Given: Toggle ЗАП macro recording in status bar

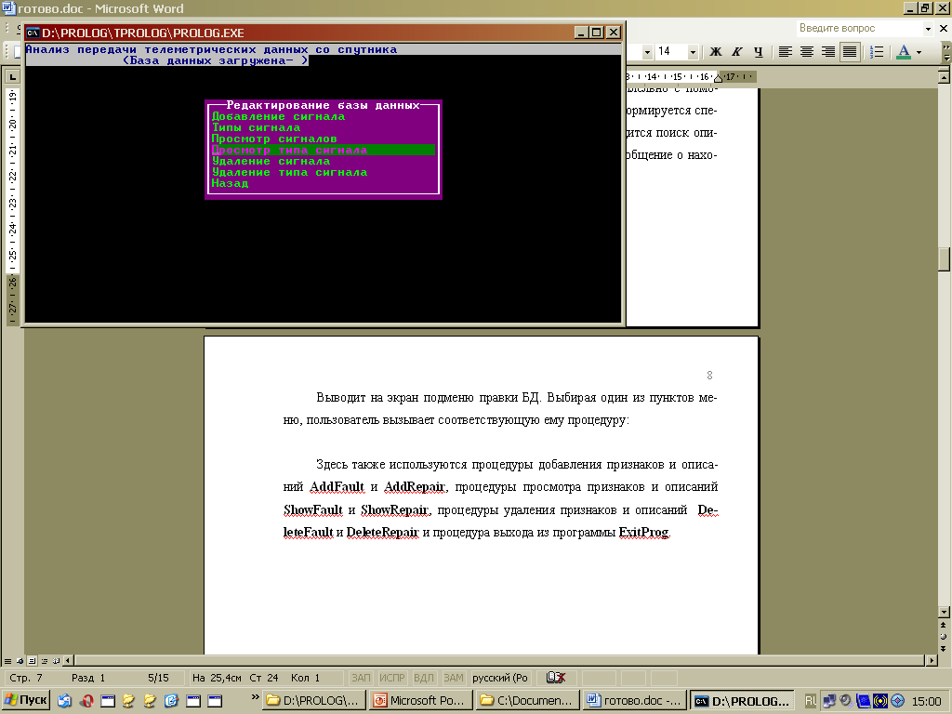Looking at the screenshot, I should point(361,678).
